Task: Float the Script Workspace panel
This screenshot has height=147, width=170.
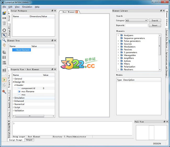Action: [x=52, y=11]
